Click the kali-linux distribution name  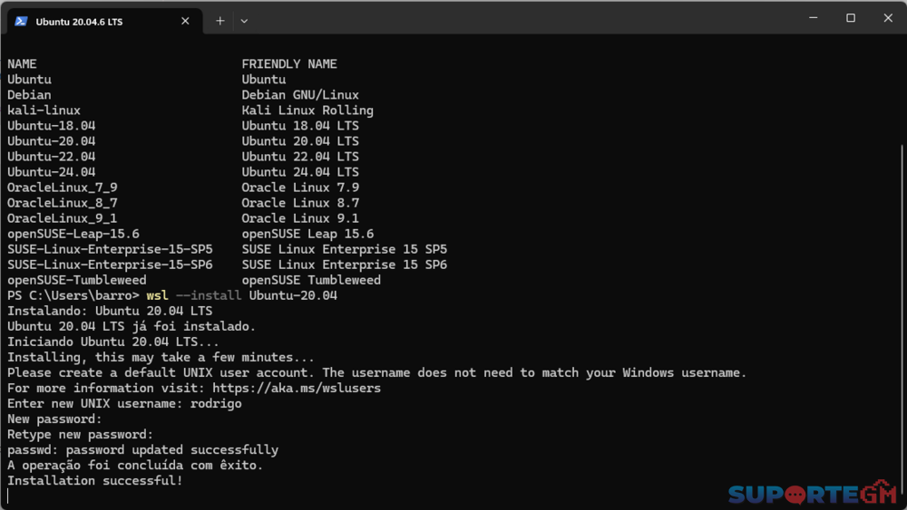click(x=44, y=111)
